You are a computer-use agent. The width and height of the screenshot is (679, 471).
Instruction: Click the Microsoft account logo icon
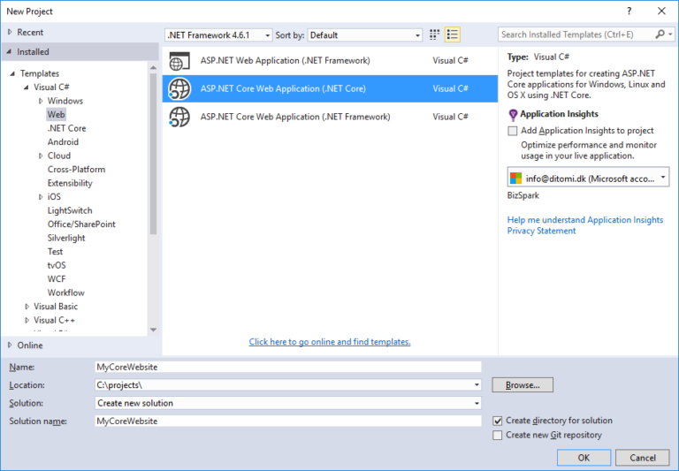point(515,178)
